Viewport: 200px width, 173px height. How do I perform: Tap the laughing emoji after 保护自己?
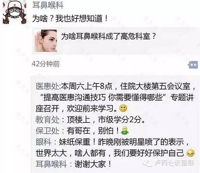(191, 153)
